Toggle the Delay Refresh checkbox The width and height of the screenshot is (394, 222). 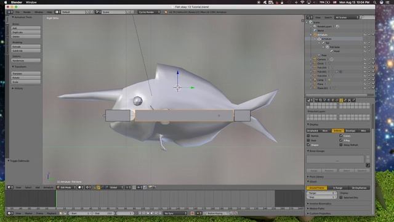tap(341, 145)
